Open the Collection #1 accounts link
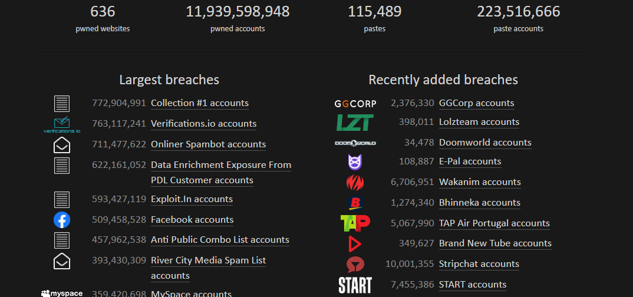 click(199, 103)
